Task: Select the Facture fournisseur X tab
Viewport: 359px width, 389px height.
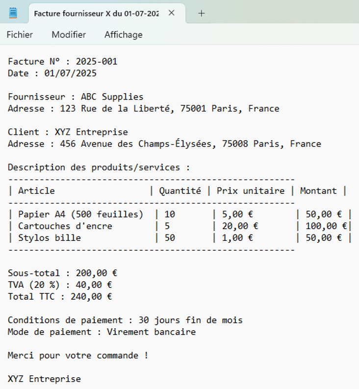Action: [x=96, y=14]
